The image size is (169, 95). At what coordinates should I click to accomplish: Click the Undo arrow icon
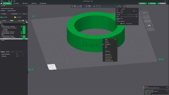[x=12, y=1]
